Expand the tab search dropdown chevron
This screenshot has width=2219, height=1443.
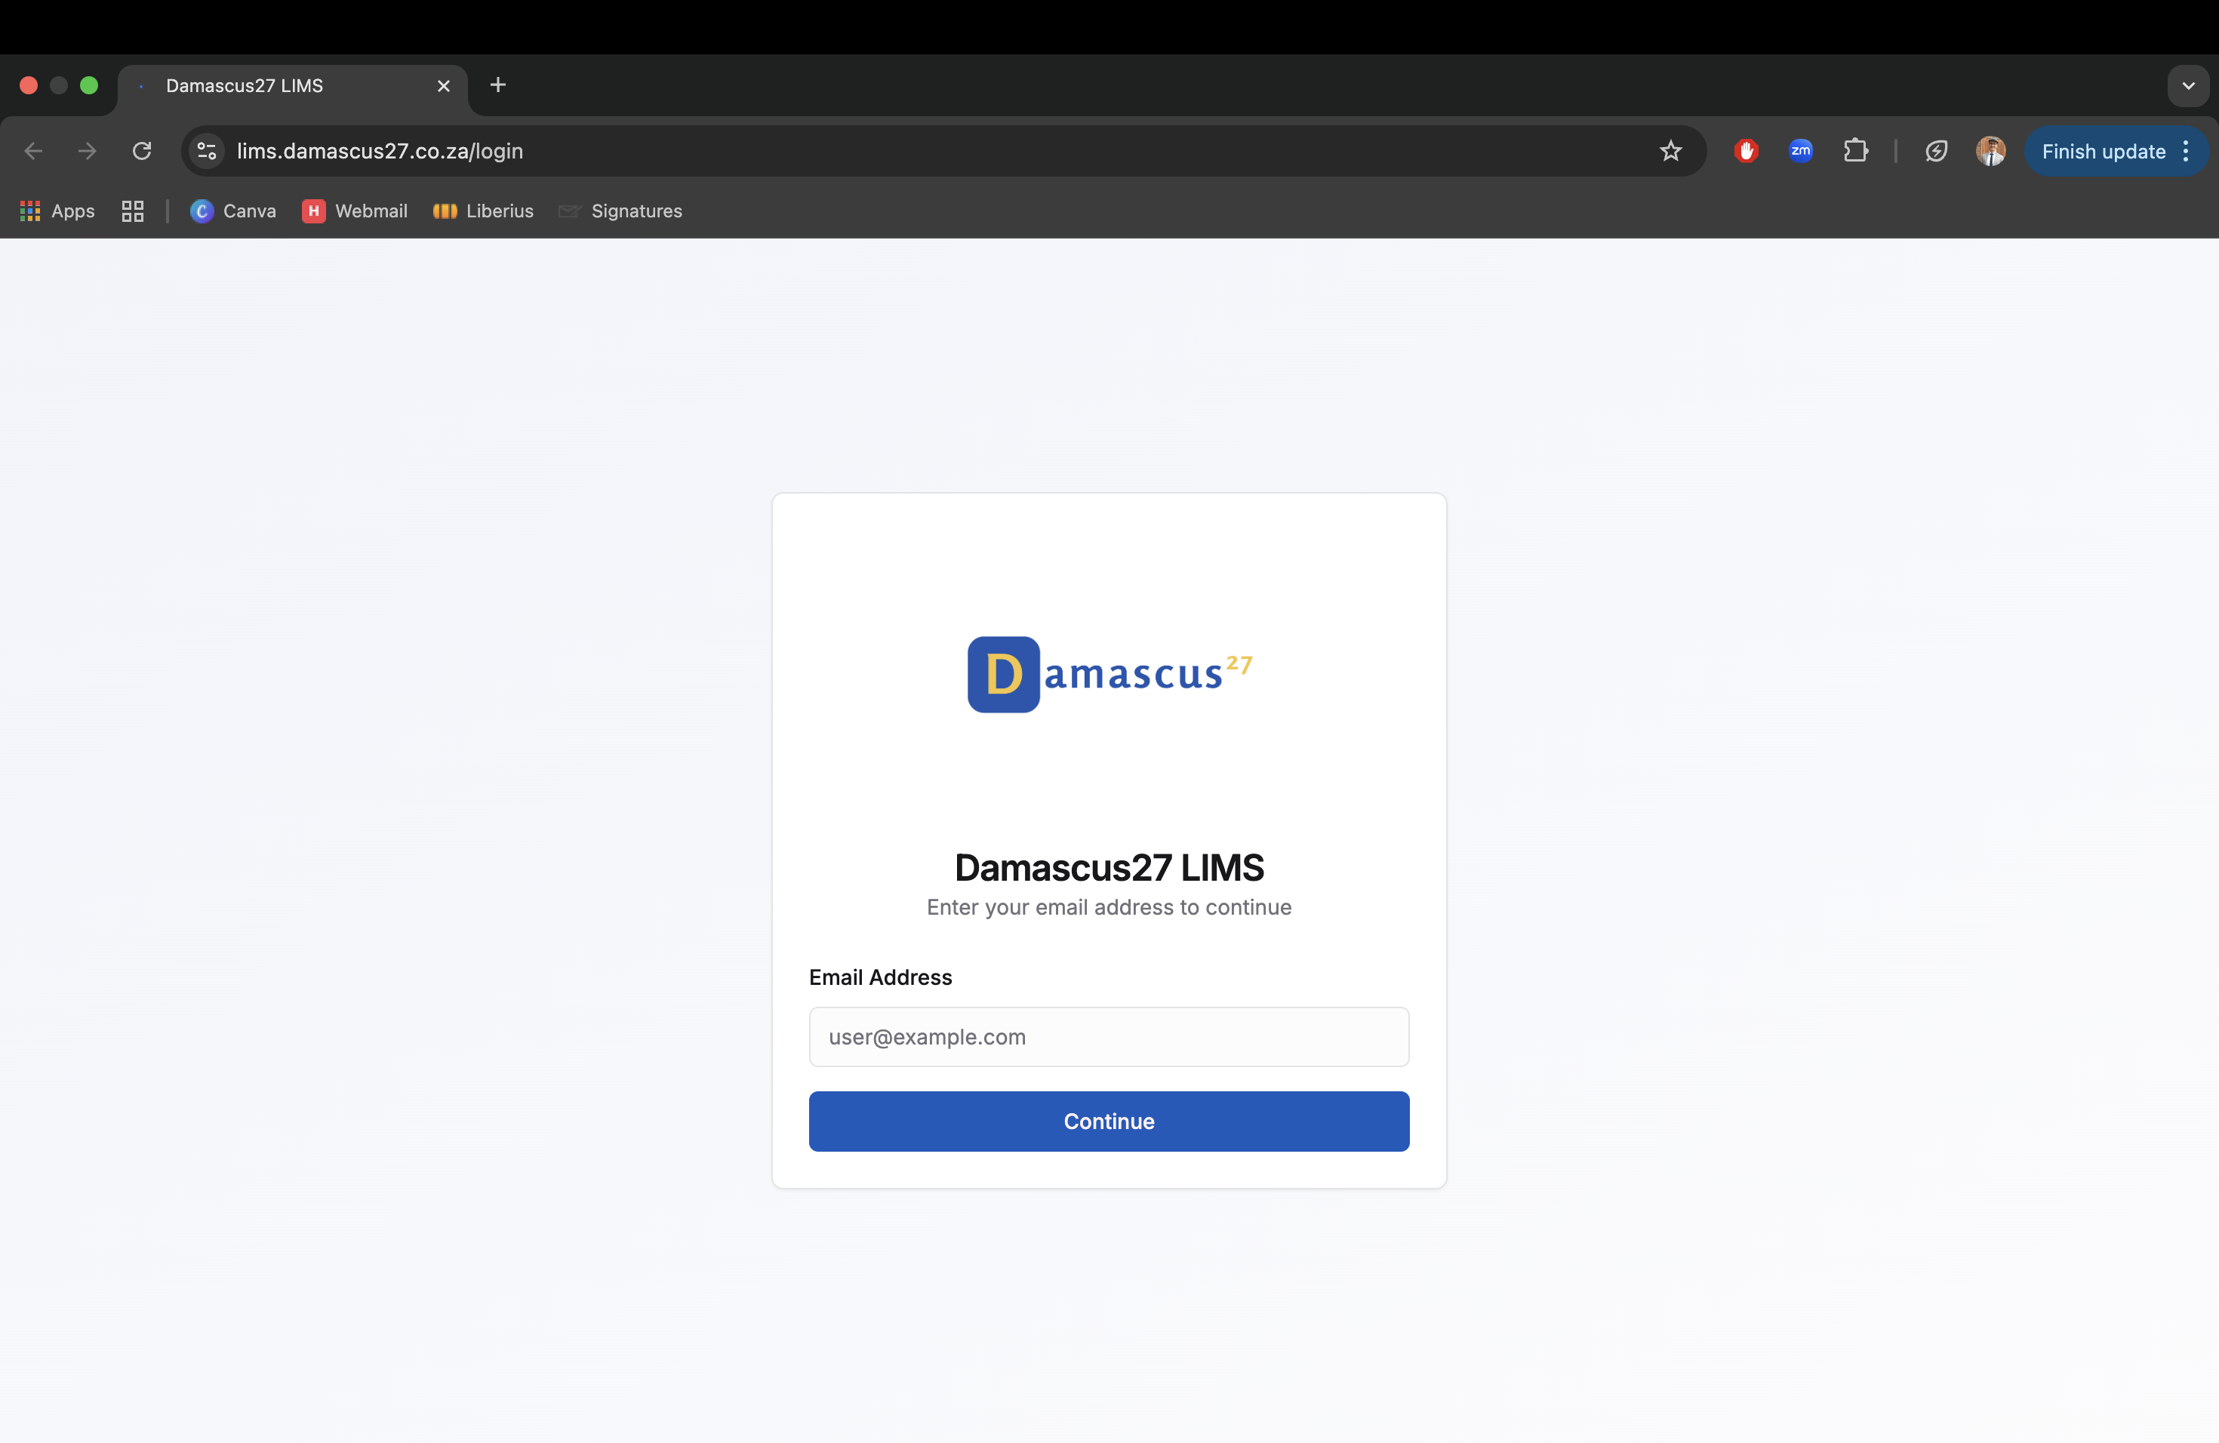tap(2187, 86)
